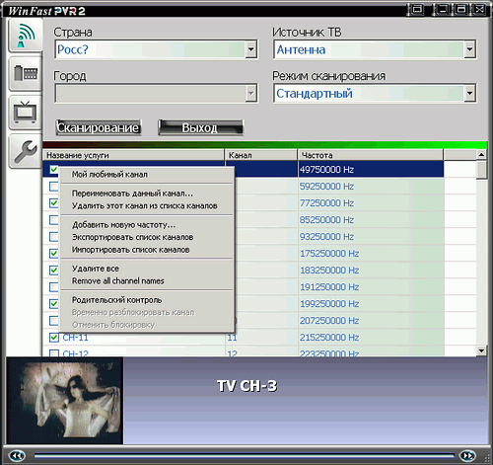Viewport: 493px width, 465px height.
Task: Open the TV settings tab
Action: 26,113
